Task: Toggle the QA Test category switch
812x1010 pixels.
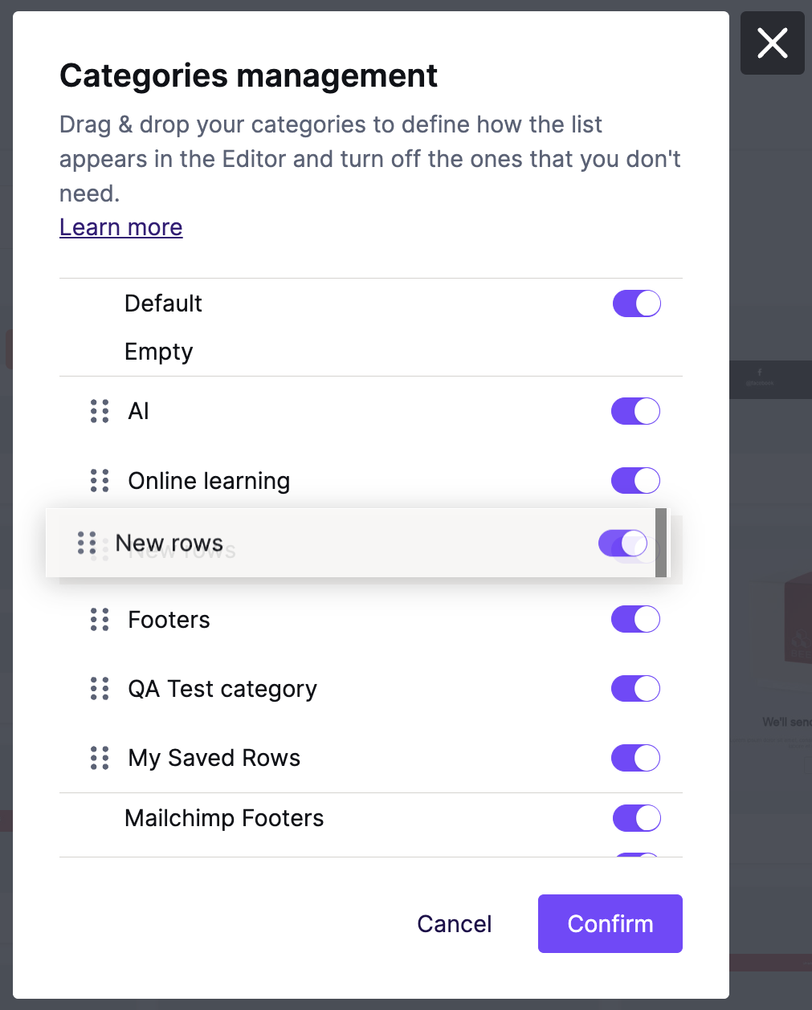Action: pos(635,688)
